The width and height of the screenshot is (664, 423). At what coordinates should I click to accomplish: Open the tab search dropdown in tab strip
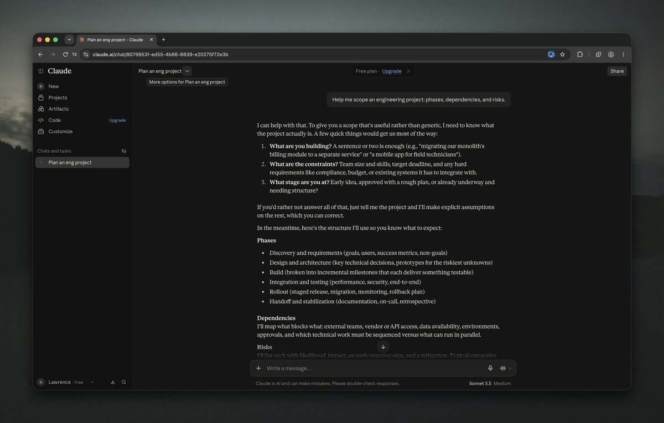pos(69,40)
